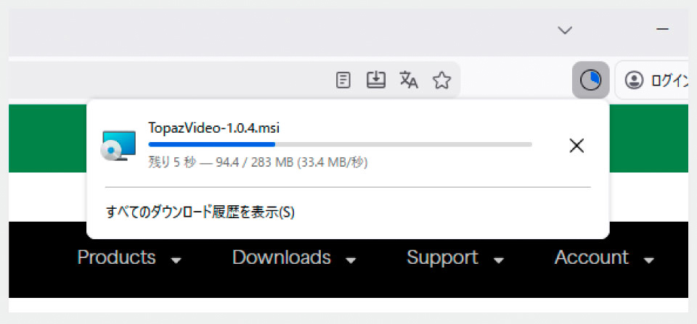The image size is (697, 324).
Task: Expand the Products dropdown arrow
Action: pyautogui.click(x=176, y=260)
